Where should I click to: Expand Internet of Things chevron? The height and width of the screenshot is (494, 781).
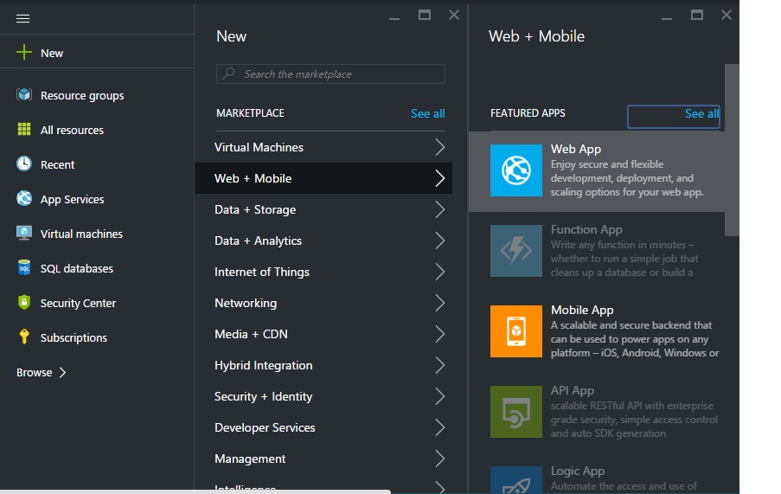pos(439,272)
